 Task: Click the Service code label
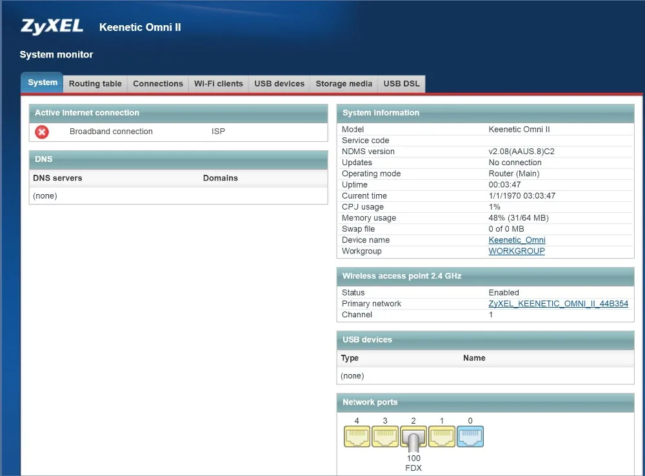(365, 141)
